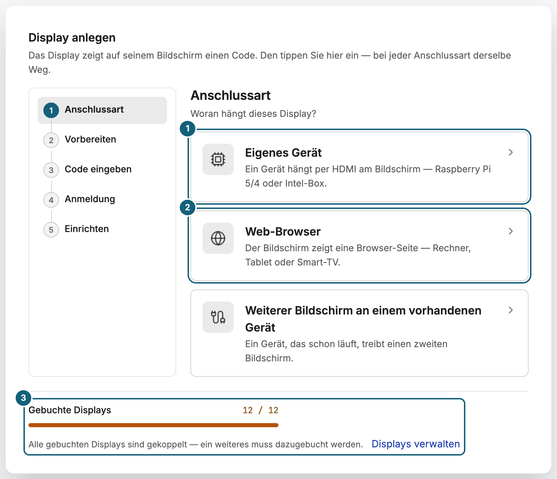Click the step 4 number circle

pyautogui.click(x=51, y=200)
